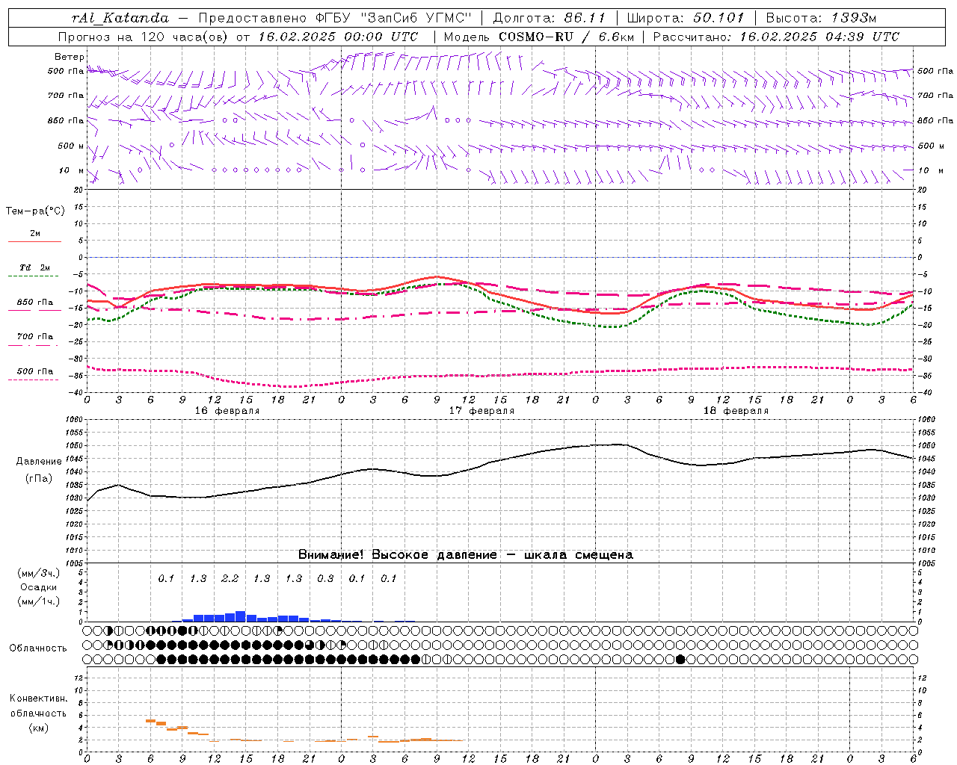Click the elevation text 'Высота: 1393м'
This screenshot has height=765, width=957.
tap(821, 18)
